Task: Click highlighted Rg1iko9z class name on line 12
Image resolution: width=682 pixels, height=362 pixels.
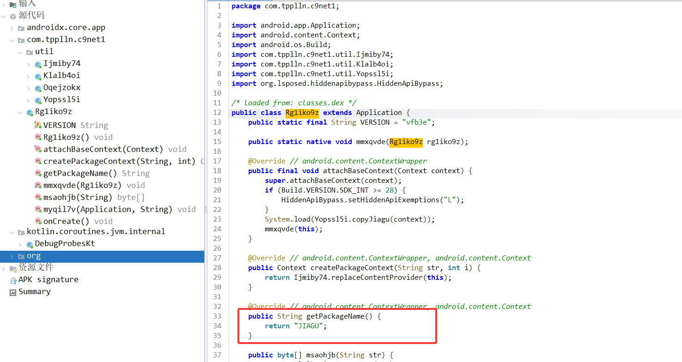Action: (302, 113)
